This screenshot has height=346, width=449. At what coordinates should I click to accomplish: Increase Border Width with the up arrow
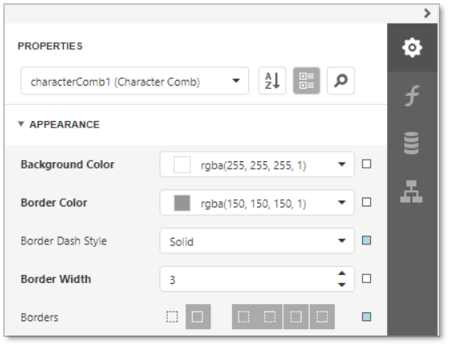pos(342,273)
